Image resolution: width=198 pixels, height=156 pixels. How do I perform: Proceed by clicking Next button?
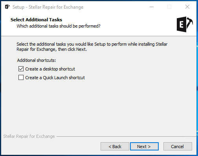pyautogui.click(x=144, y=147)
